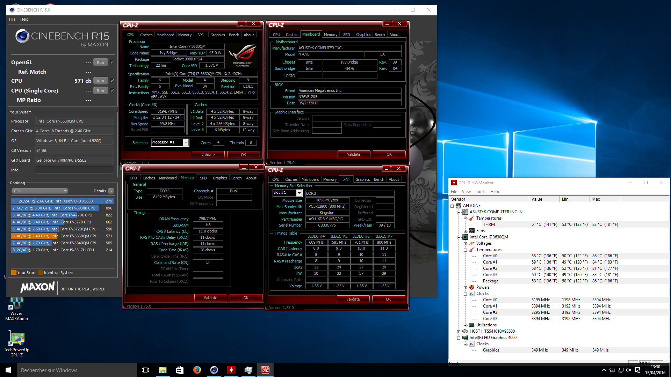Click the Info text field in Cinebench
The width and height of the screenshot is (671, 377).
click(74, 170)
